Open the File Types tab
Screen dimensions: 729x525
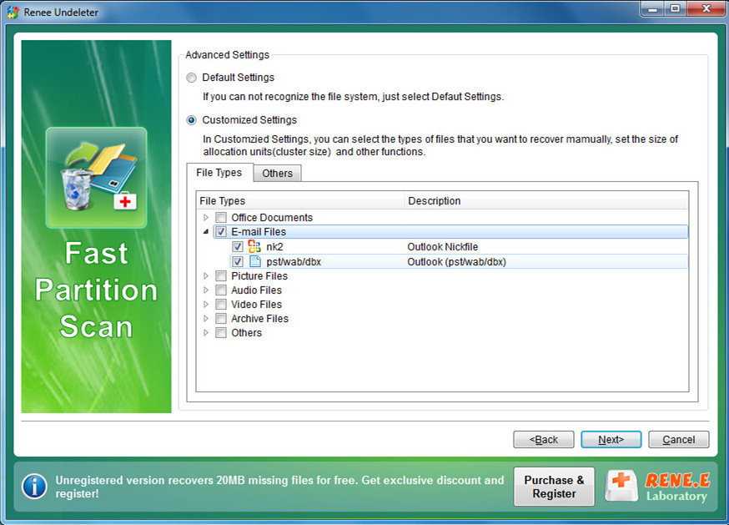point(219,173)
